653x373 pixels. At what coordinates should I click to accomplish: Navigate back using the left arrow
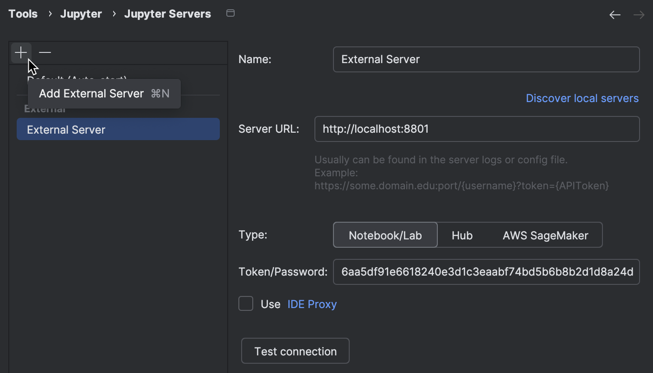click(615, 15)
